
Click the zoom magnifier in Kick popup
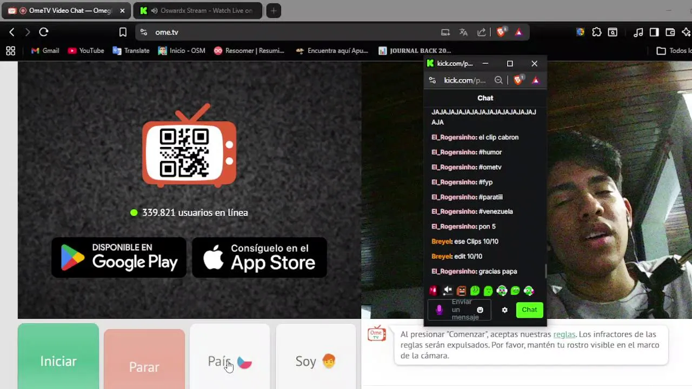[498, 81]
